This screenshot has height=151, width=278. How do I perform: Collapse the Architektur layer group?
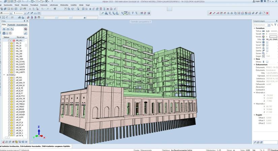4,75
